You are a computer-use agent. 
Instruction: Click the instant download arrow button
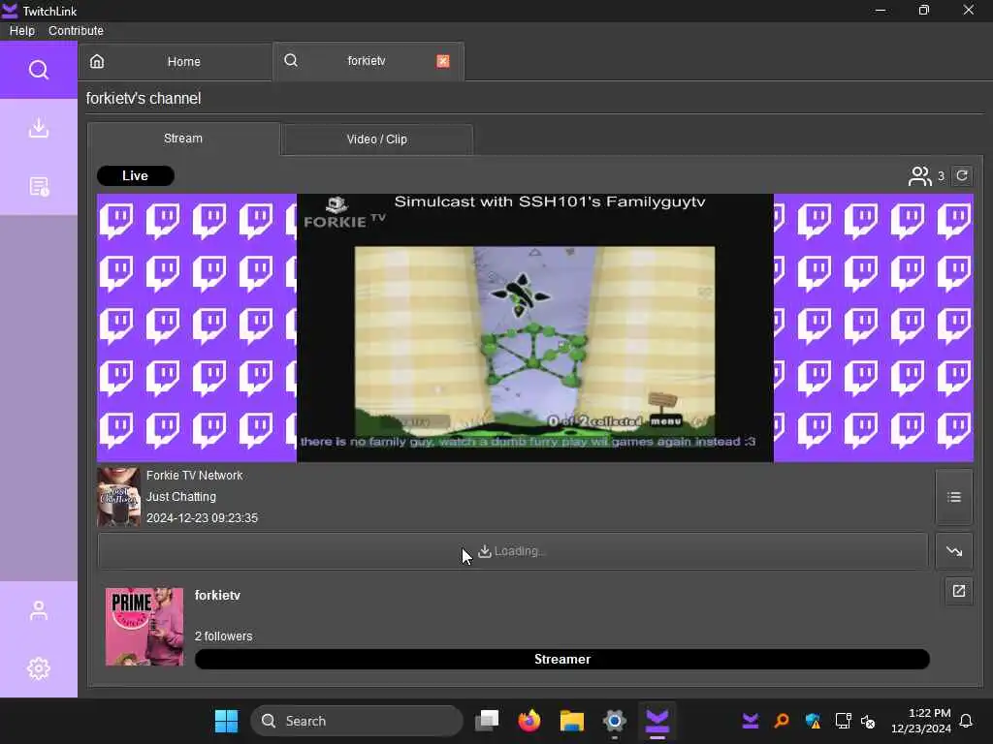954,551
